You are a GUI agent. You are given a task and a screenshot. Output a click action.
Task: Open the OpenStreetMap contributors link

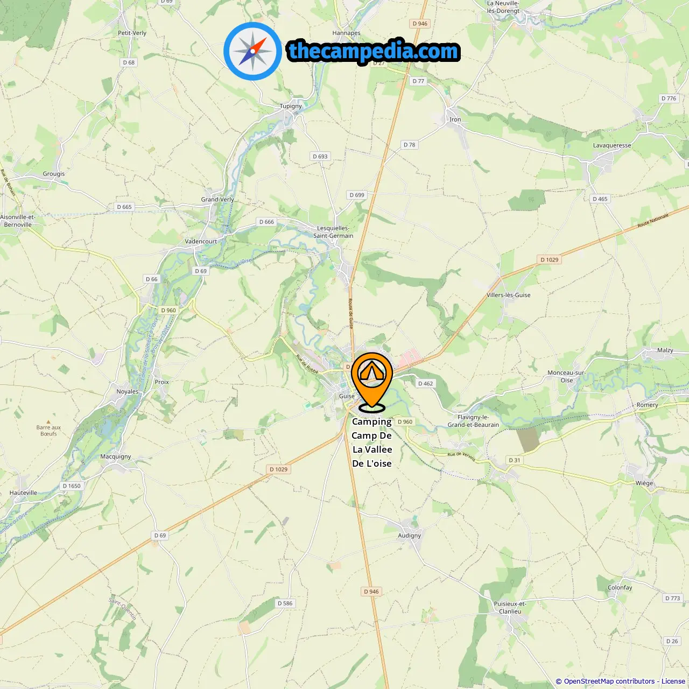tap(609, 681)
